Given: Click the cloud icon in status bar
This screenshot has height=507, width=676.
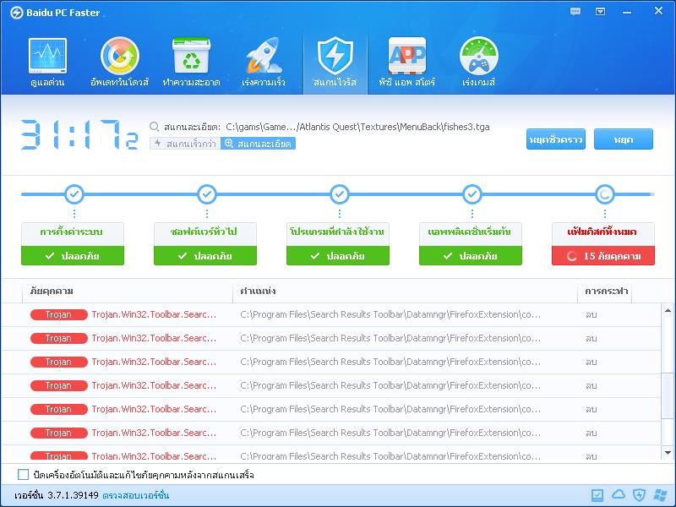Looking at the screenshot, I should [x=619, y=495].
